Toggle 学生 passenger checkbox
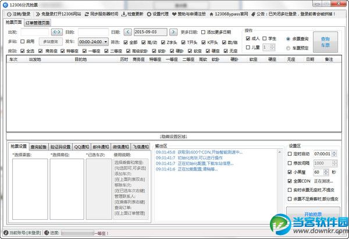This screenshot has height=239, width=349. [x=265, y=38]
